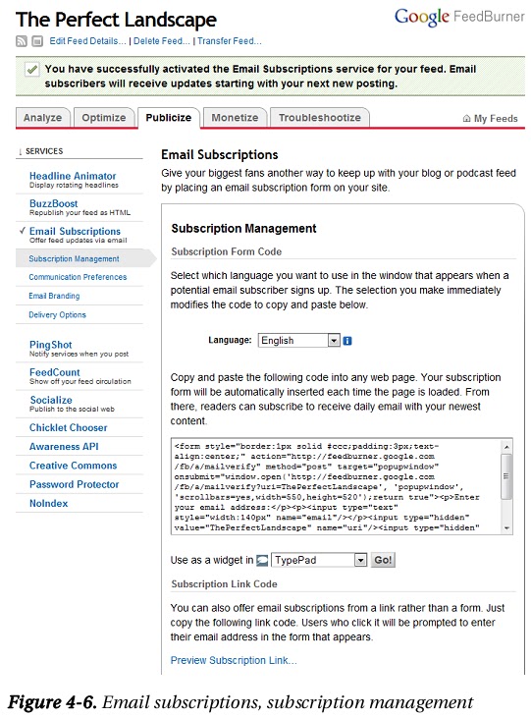Open Socialize service
The width and height of the screenshot is (531, 717).
pos(51,400)
